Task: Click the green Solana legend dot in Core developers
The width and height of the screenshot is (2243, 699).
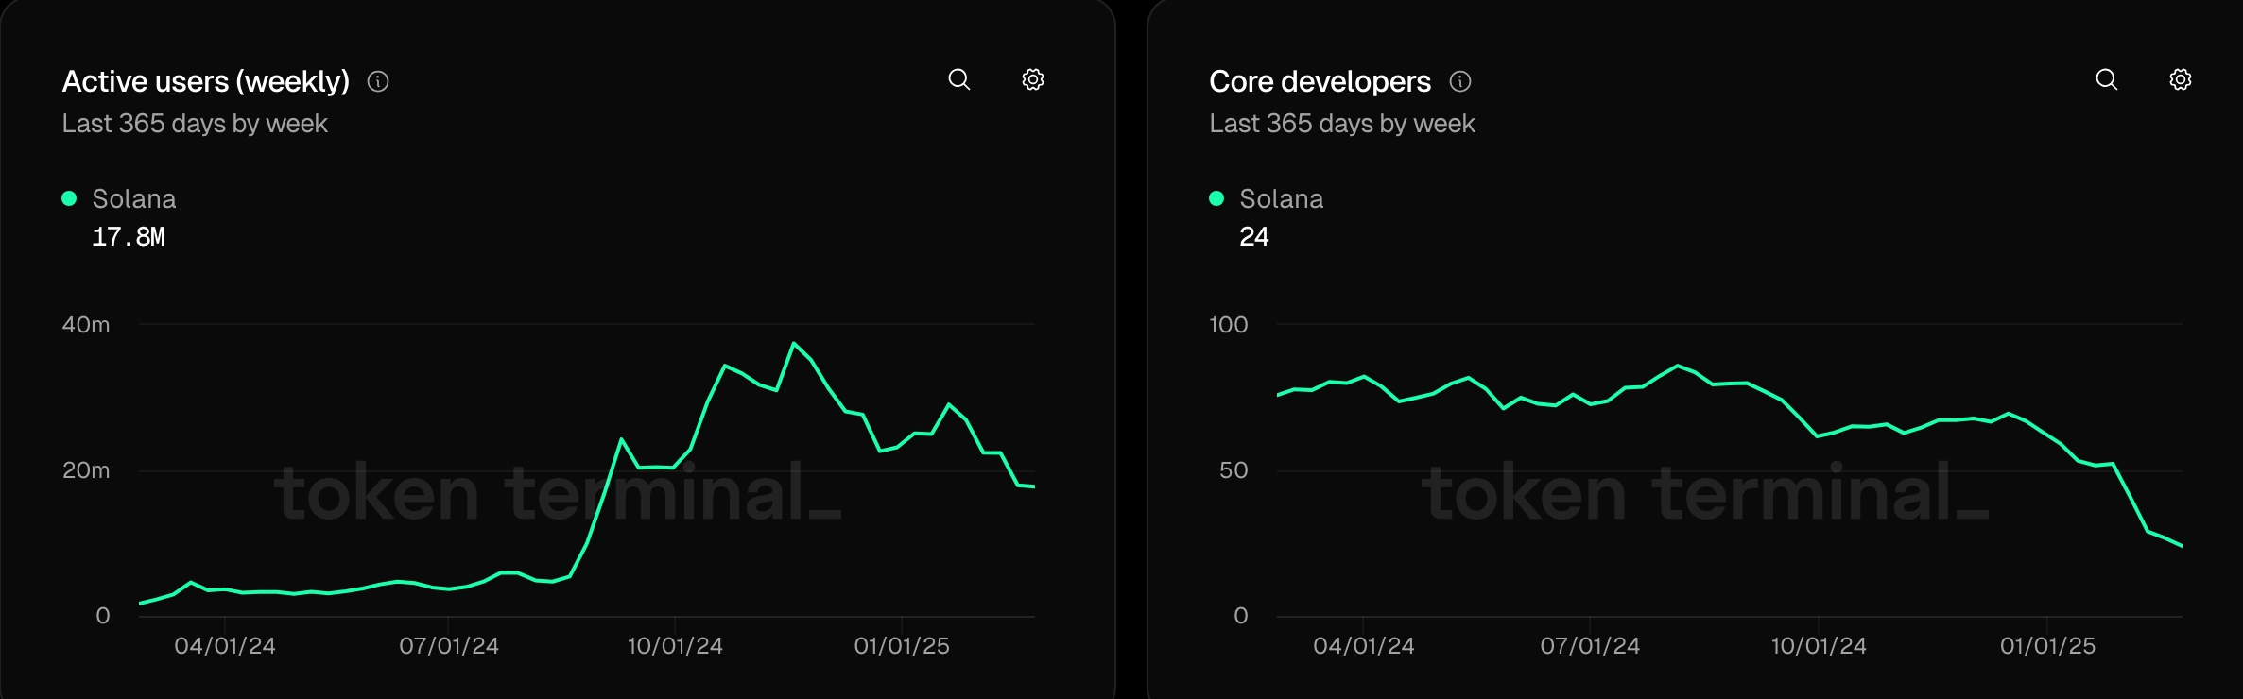Action: [x=1216, y=198]
